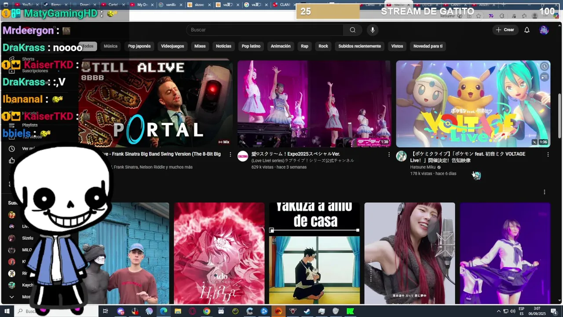563x317 pixels.
Task: Select the Novedad para ti chip
Action: (x=428, y=46)
